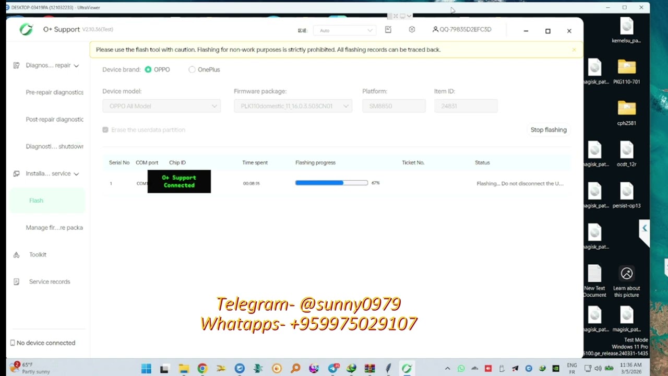The height and width of the screenshot is (376, 668).
Task: Switch the ENG FR input language
Action: coord(571,368)
